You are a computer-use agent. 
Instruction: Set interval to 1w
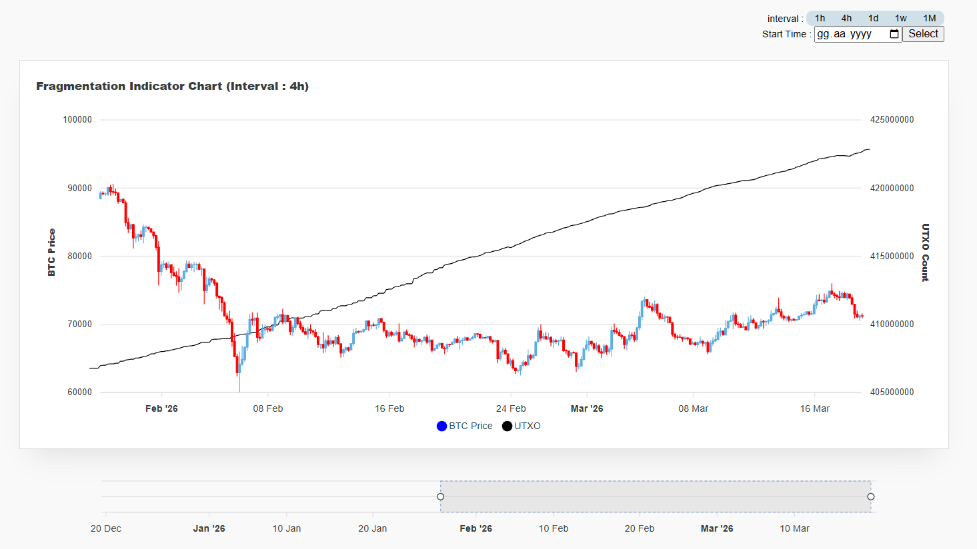(x=900, y=19)
